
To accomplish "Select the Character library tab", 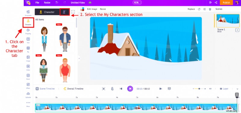I will pyautogui.click(x=47, y=12).
